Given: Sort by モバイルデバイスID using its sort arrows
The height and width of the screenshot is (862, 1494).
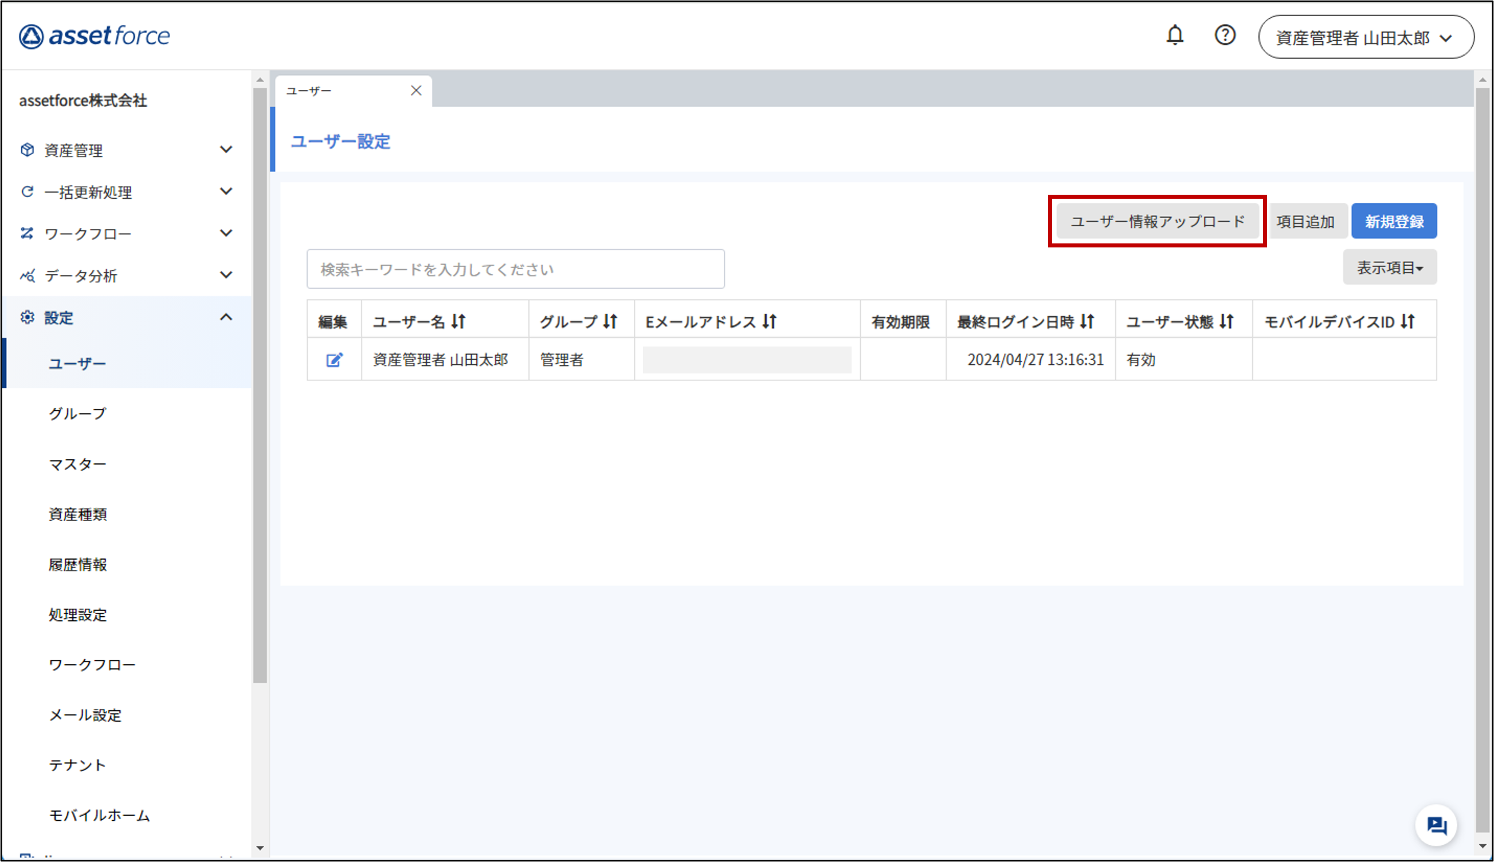Looking at the screenshot, I should coord(1407,321).
